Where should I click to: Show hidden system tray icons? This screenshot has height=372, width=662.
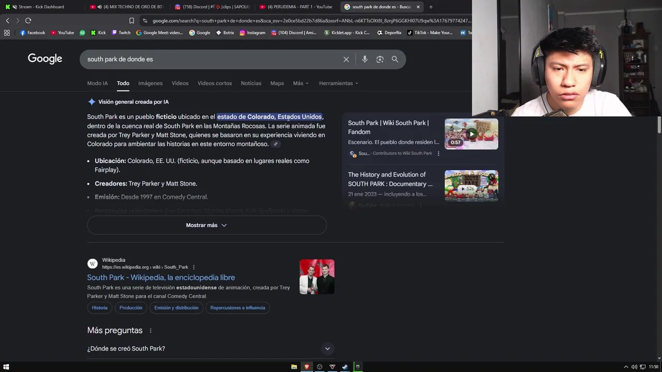tap(626, 367)
